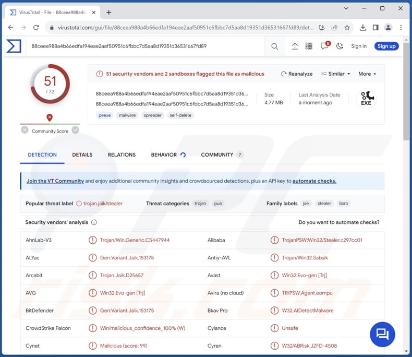Click the page vertical scrollbar

coord(406,92)
